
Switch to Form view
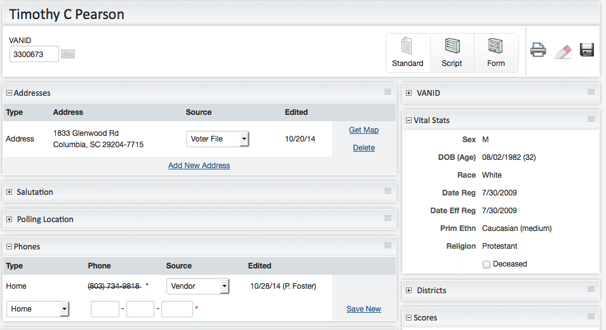[495, 53]
